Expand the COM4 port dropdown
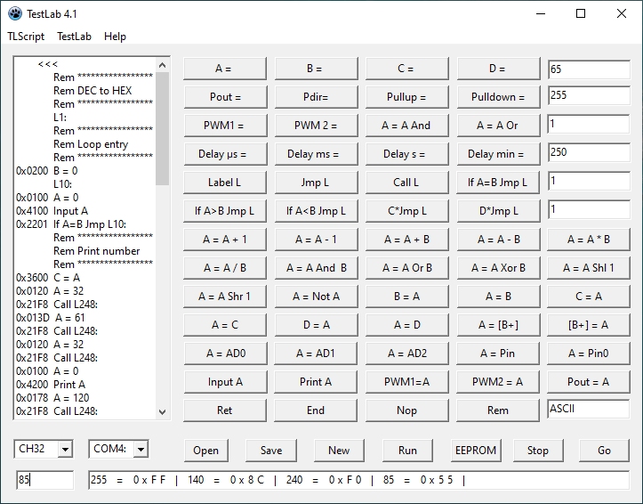This screenshot has height=504, width=643. [140, 450]
